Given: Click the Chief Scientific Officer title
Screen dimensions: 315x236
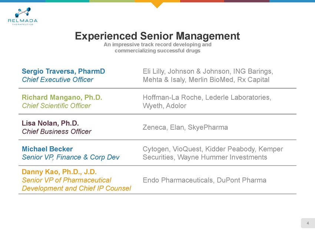Looking at the screenshot, I should click(56, 106).
